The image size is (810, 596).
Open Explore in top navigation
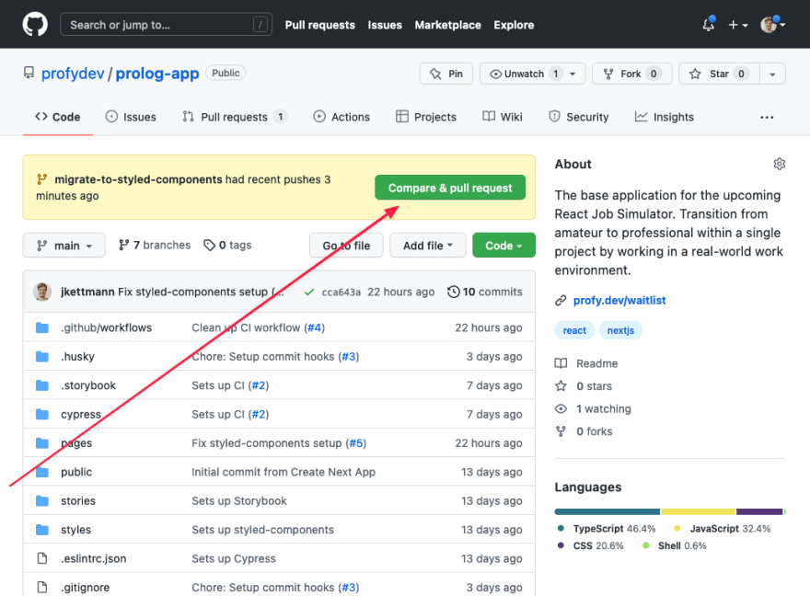coord(514,25)
